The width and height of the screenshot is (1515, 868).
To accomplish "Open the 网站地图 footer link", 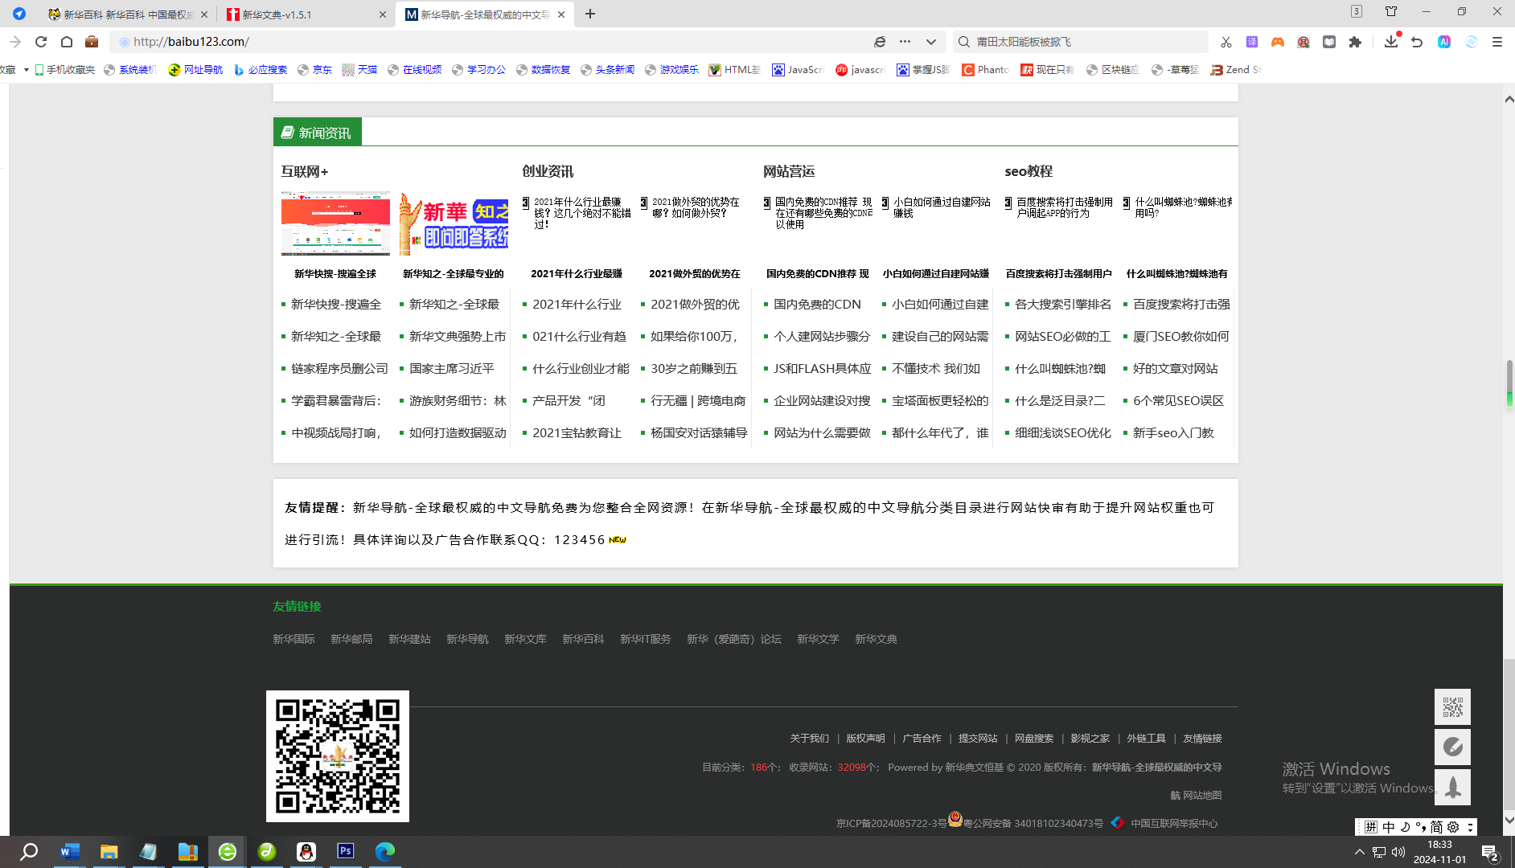I will click(x=1202, y=796).
